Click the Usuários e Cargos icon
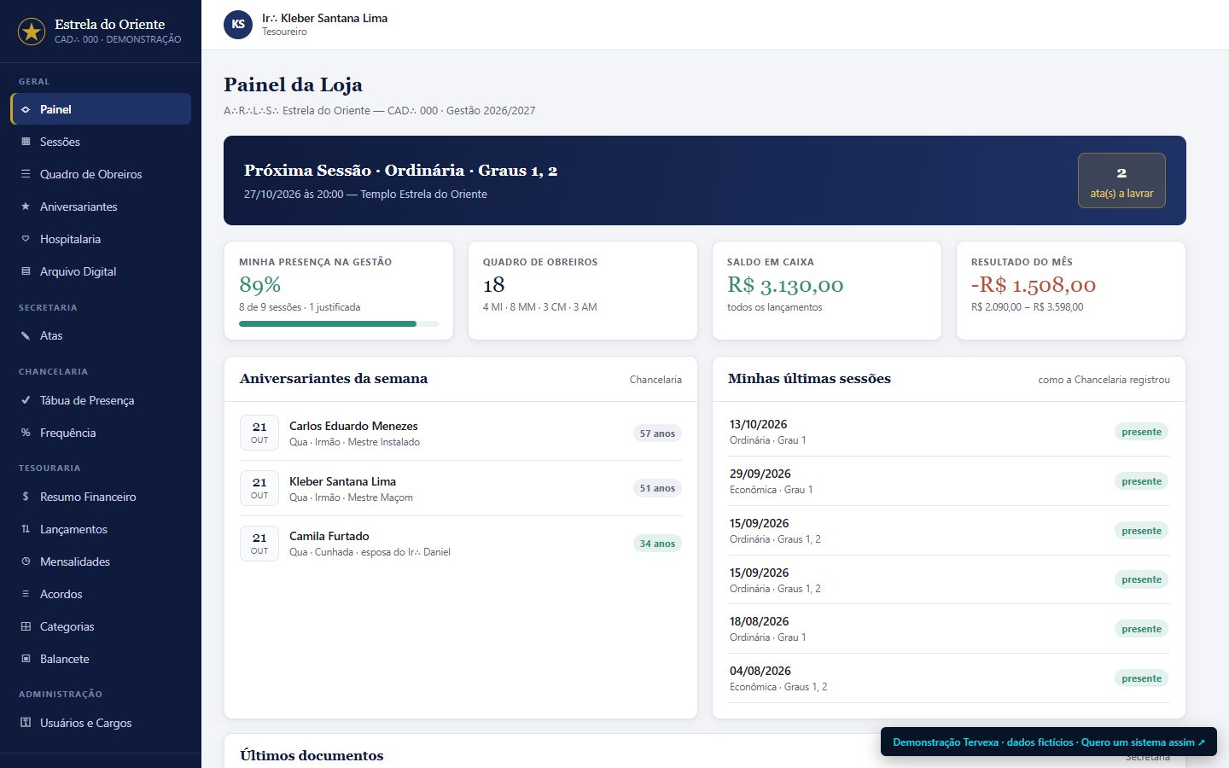 point(26,723)
